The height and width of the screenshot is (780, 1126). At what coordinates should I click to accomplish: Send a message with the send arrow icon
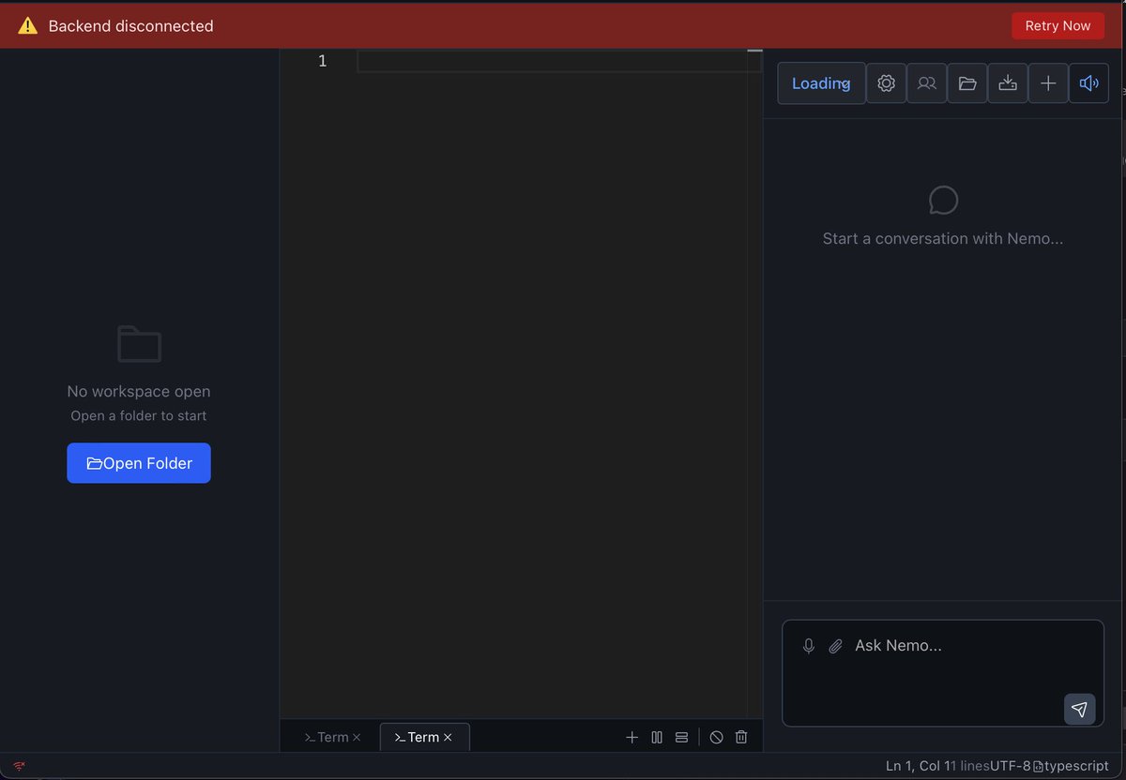click(x=1079, y=710)
